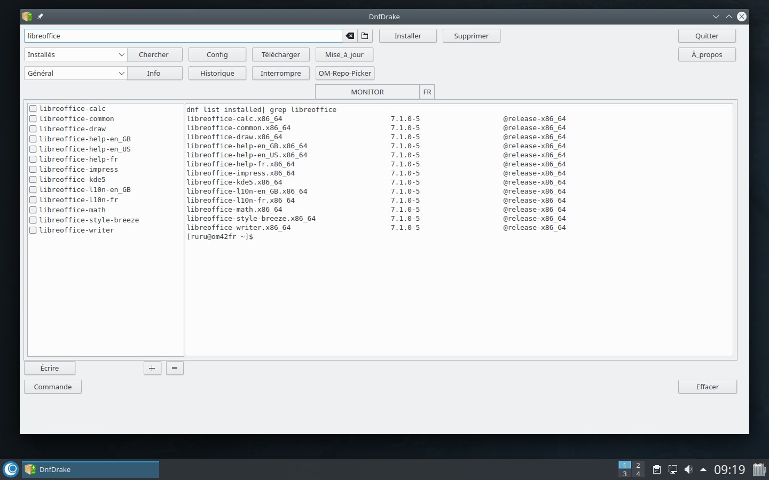Maximize the DnfDrake window
The width and height of the screenshot is (769, 480).
(729, 17)
